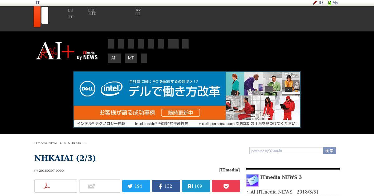Screen dimensions: 374x196
Task: Select the AI tag button
Action: (114, 58)
